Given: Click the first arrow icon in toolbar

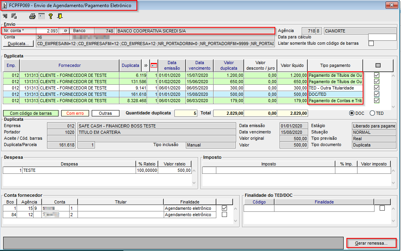Looking at the screenshot, I should [x=5, y=16].
